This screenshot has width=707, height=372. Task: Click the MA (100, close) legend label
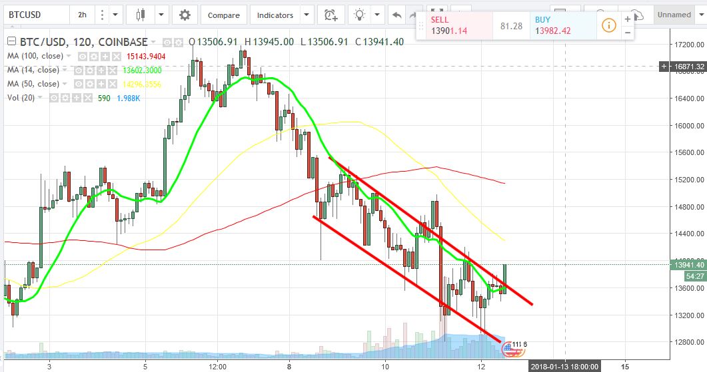tap(35, 57)
